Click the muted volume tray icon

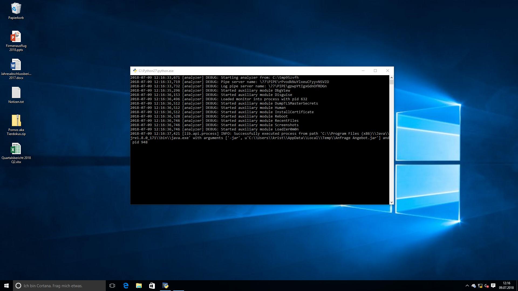[x=487, y=286]
